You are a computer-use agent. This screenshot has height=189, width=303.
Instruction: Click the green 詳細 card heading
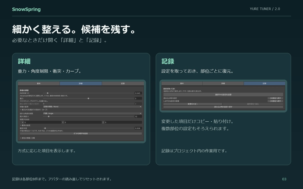coord(24,61)
